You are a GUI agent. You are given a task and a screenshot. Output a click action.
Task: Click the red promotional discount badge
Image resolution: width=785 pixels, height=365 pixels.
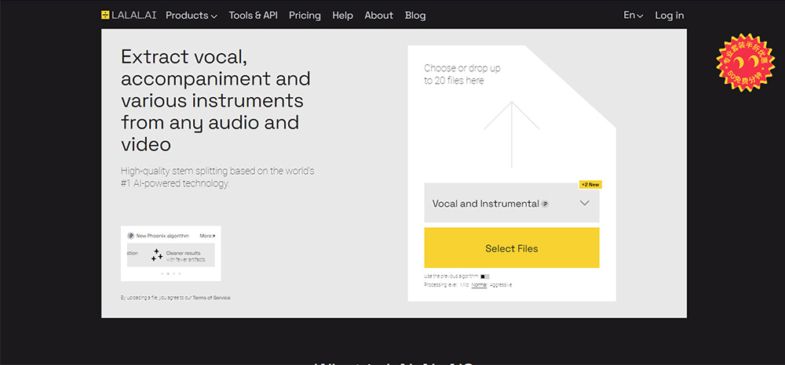742,61
